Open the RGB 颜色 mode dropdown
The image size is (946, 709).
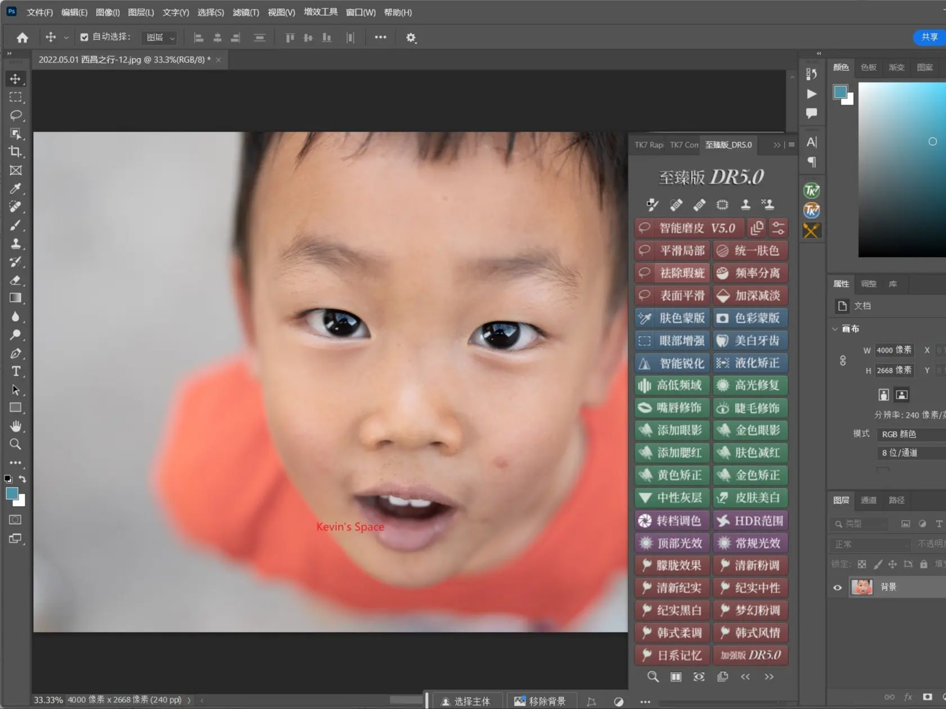click(911, 434)
